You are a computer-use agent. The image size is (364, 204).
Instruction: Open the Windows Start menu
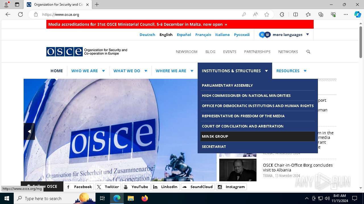coord(7,198)
